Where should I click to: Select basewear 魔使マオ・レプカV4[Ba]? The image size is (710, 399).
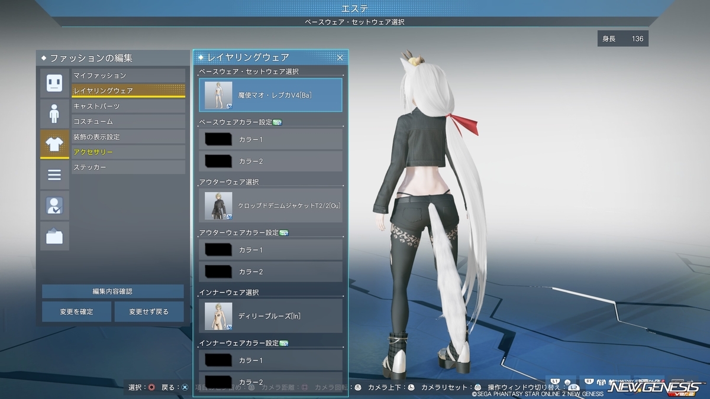[x=270, y=95]
